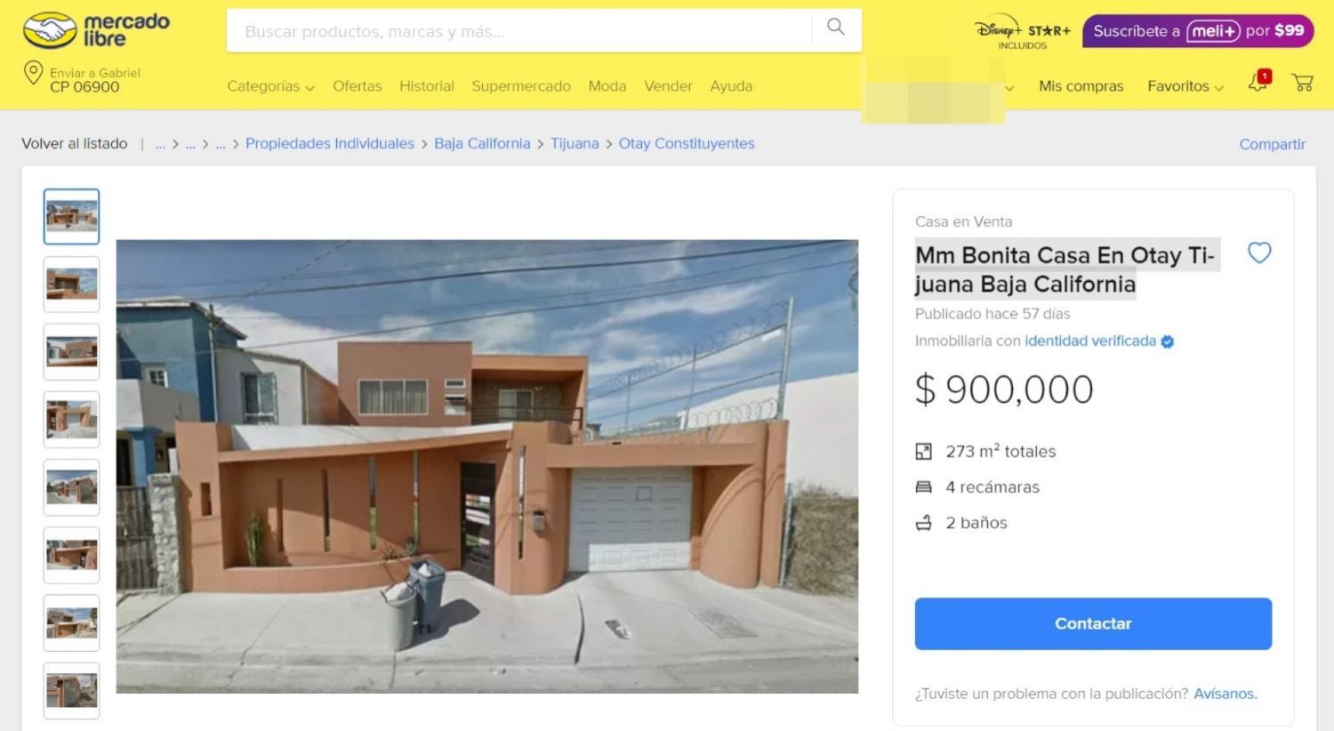Click the search magnifier icon
Viewport: 1334px width, 731px height.
(836, 27)
